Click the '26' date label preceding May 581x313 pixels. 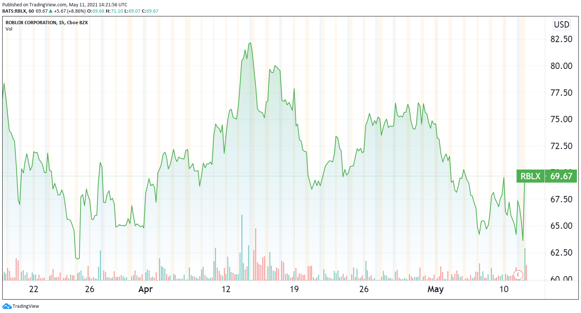364,289
